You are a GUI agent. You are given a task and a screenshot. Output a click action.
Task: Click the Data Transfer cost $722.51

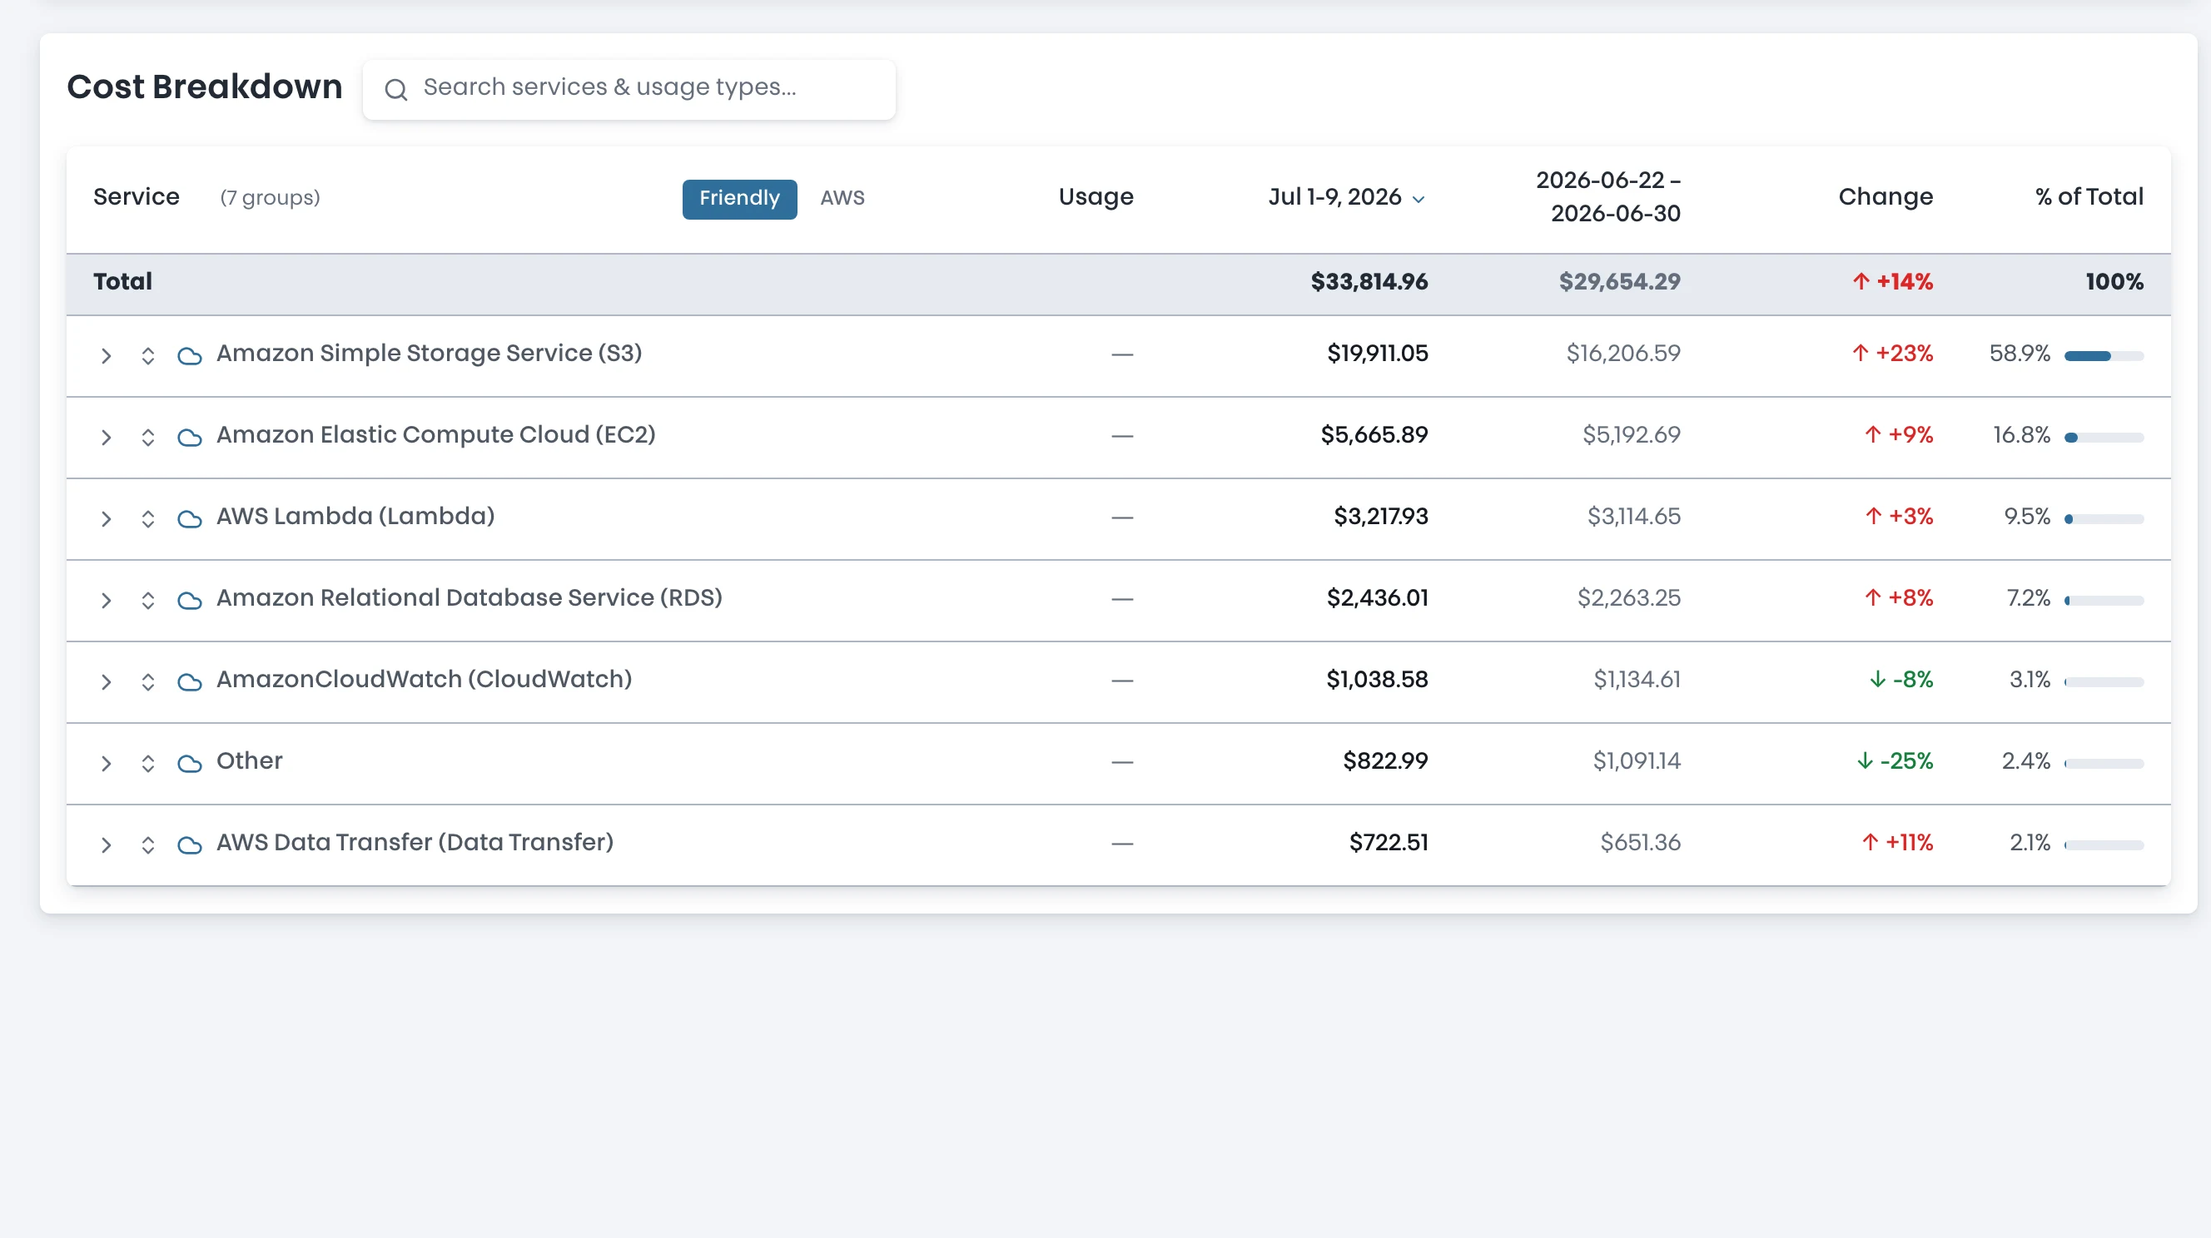tap(1389, 843)
